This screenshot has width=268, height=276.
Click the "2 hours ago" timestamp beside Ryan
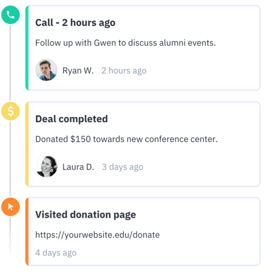point(124,71)
